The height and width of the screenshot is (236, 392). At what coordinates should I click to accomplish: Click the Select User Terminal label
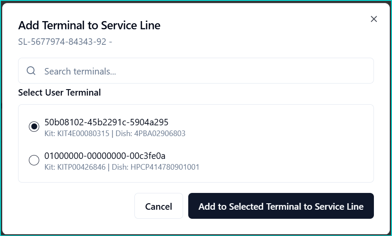[x=59, y=93]
